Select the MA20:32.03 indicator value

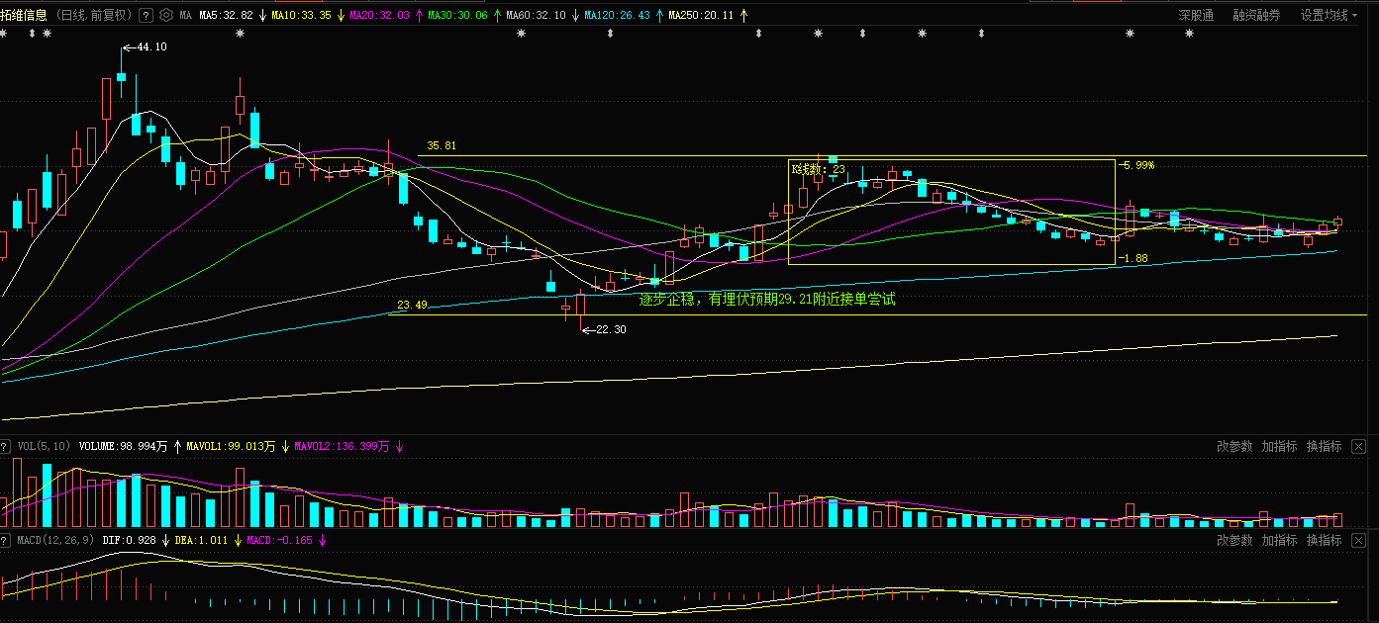(x=379, y=16)
